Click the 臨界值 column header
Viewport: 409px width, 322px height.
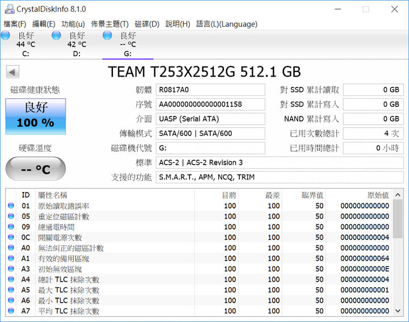point(304,195)
